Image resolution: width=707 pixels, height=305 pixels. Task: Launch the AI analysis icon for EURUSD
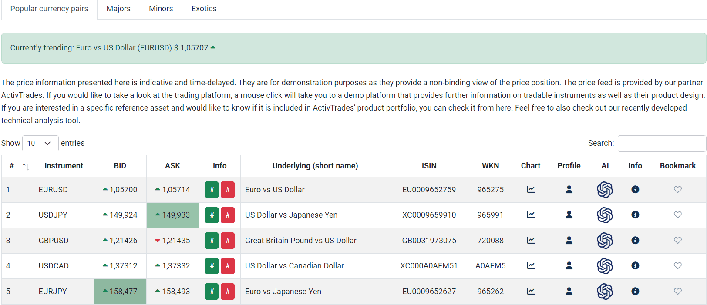(605, 190)
